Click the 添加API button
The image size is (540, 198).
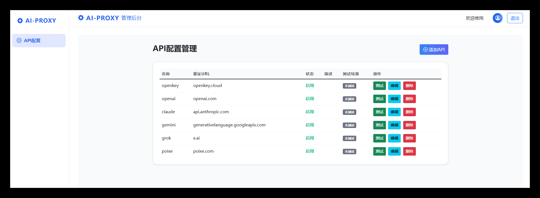pyautogui.click(x=434, y=50)
